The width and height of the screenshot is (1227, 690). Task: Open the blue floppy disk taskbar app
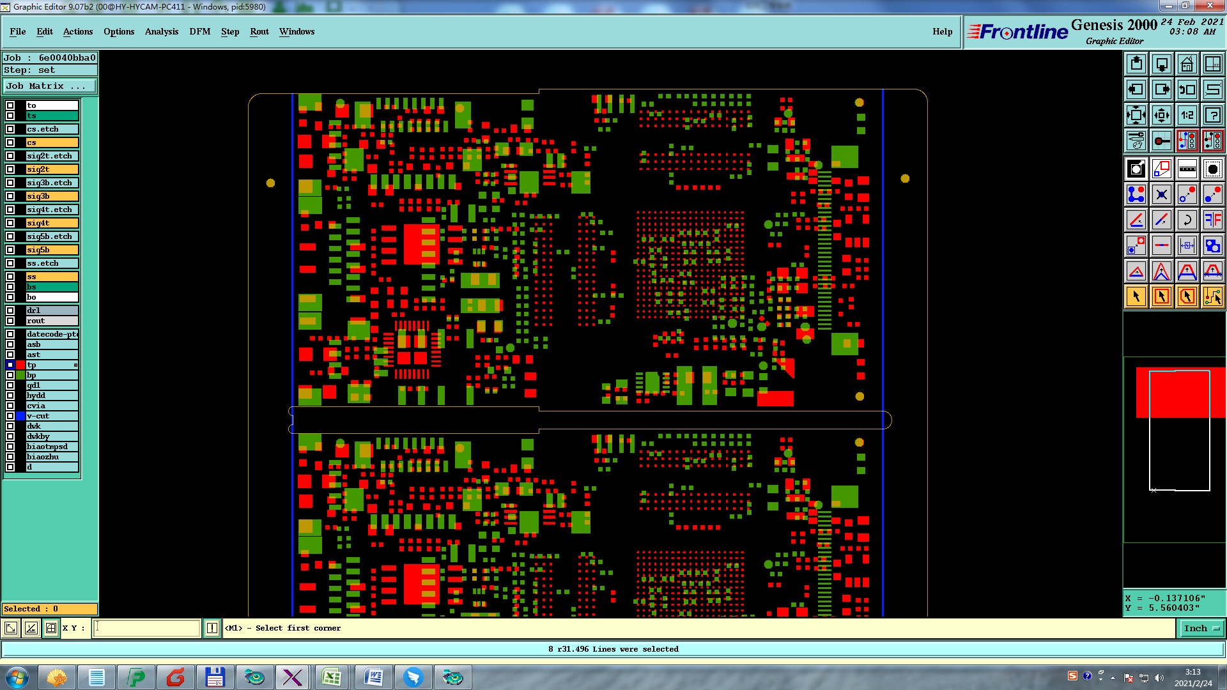pyautogui.click(x=215, y=677)
